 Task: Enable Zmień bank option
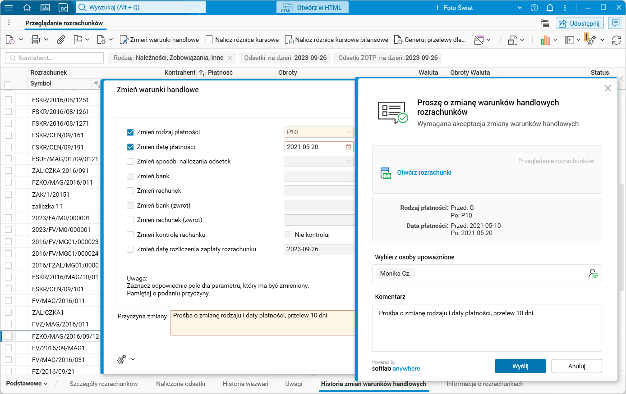tap(130, 176)
